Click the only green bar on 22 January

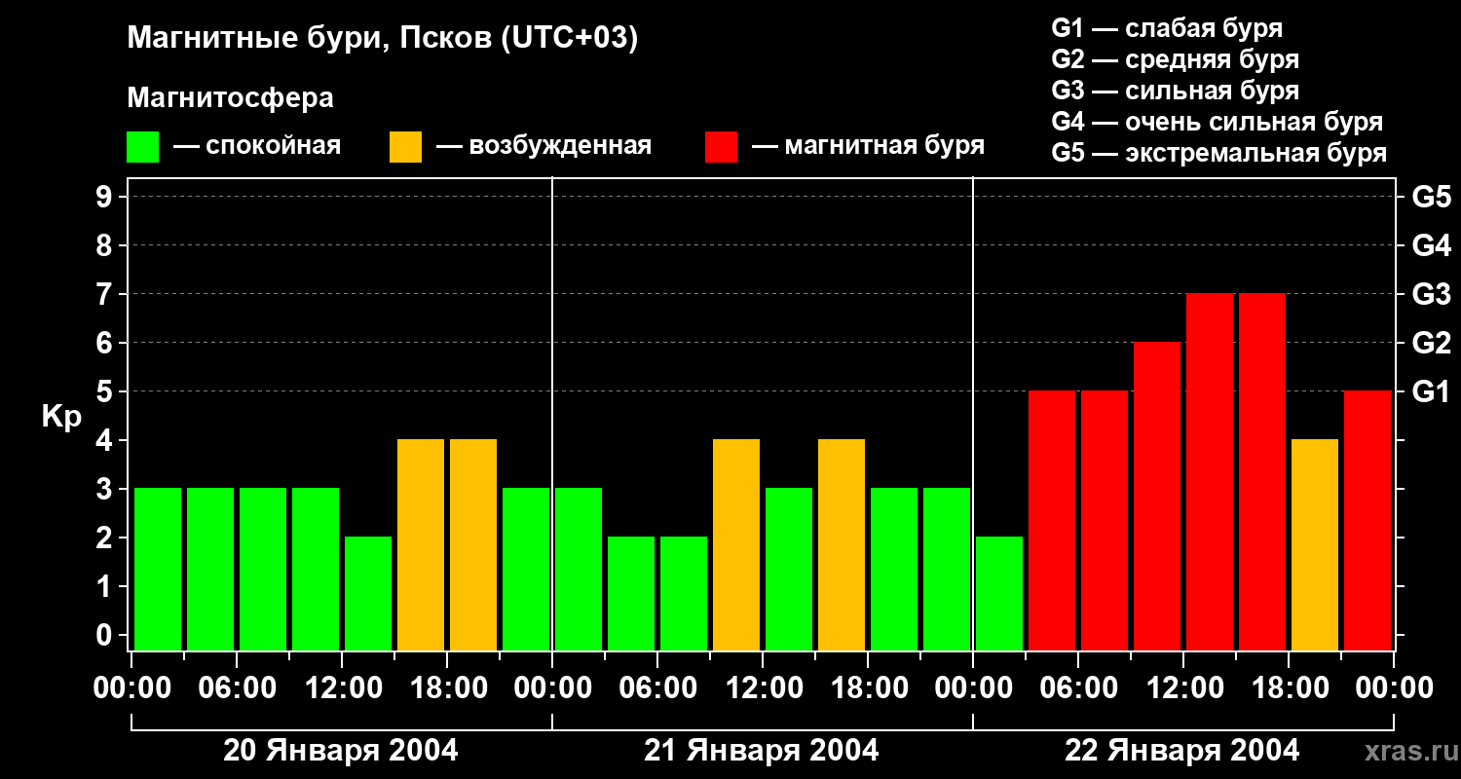click(999, 594)
